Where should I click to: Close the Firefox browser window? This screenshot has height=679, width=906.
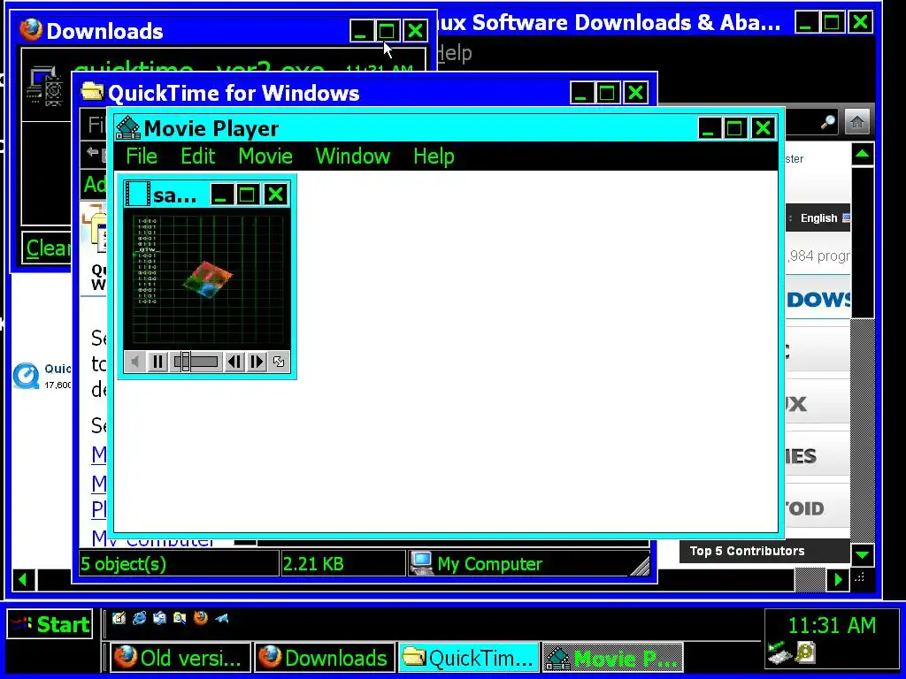pyautogui.click(x=860, y=22)
